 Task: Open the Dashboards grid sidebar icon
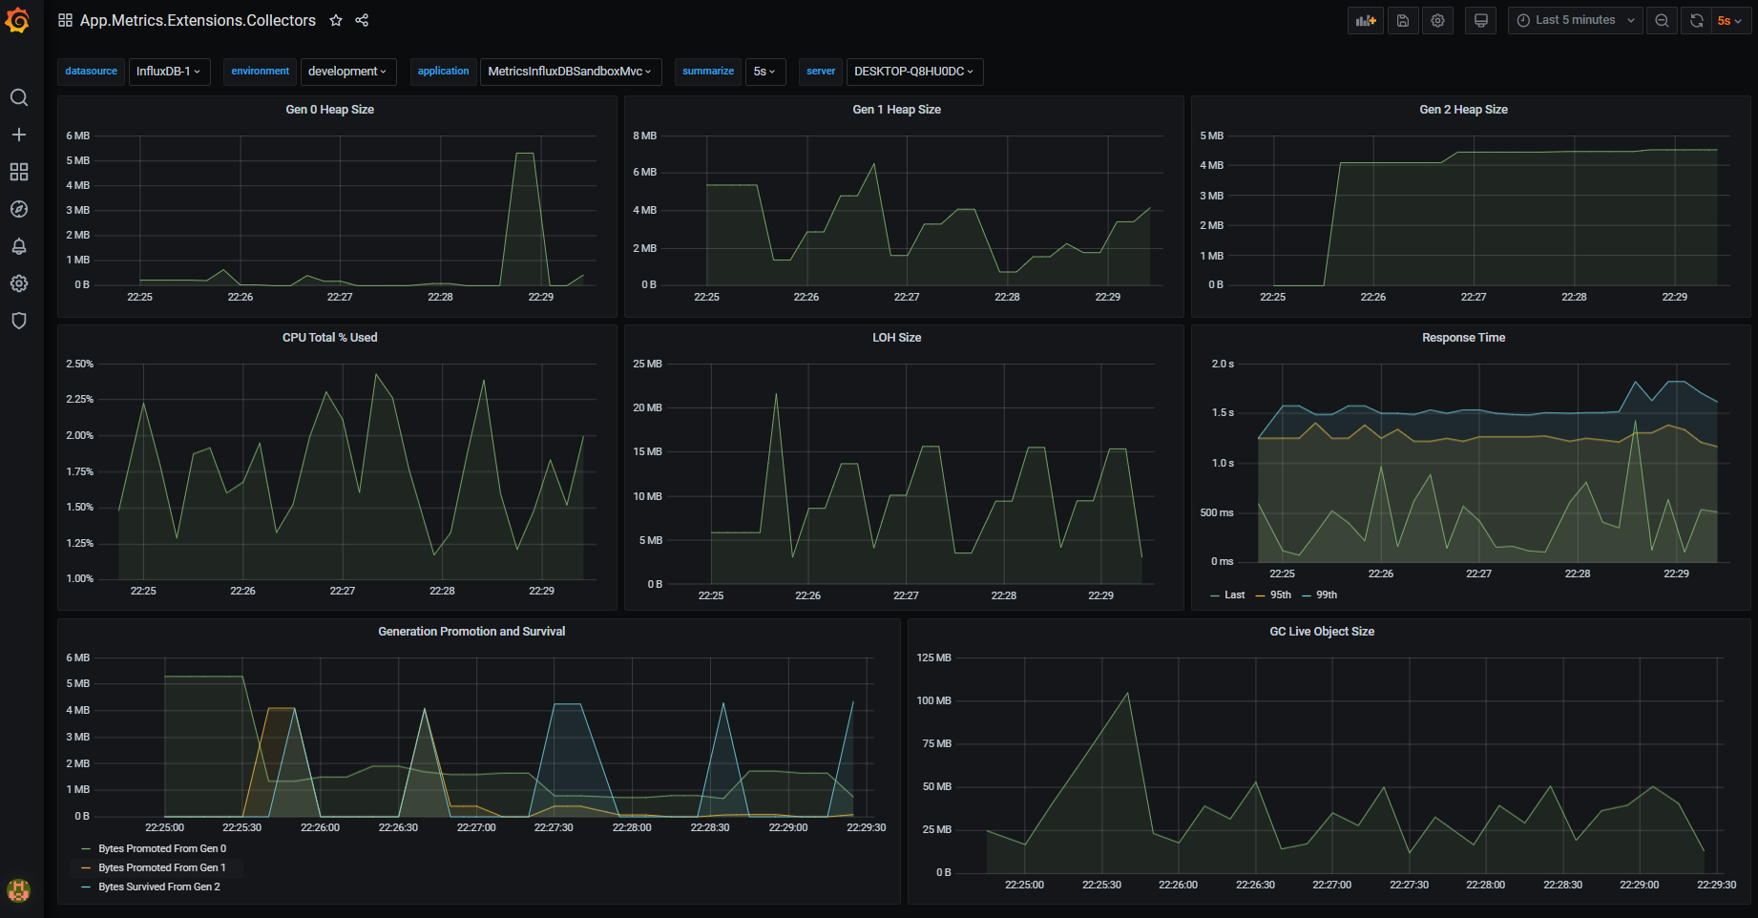[x=19, y=172]
